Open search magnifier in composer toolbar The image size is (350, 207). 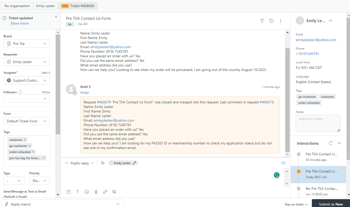[x=114, y=192]
